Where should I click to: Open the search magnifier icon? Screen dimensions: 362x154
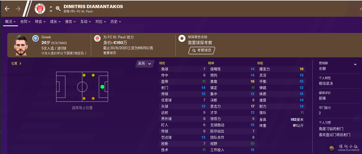58,9
